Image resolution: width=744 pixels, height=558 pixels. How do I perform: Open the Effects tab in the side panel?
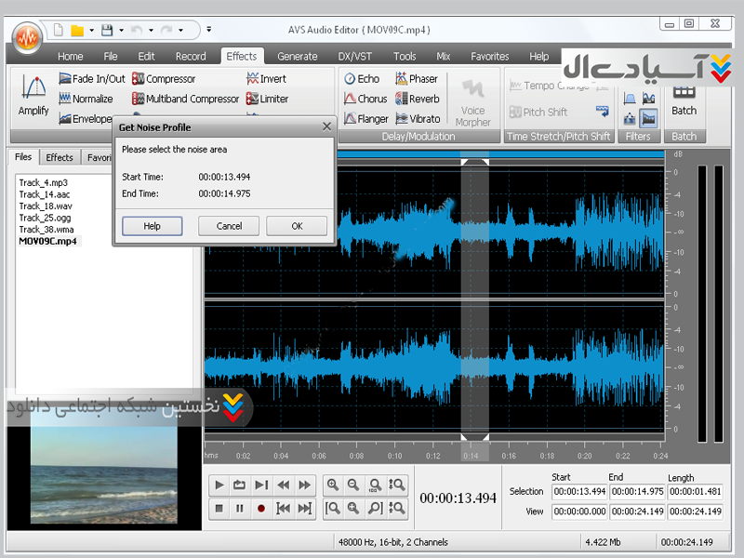[x=60, y=157]
